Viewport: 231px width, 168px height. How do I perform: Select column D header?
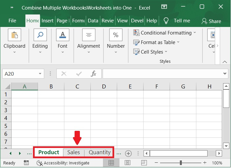click(x=104, y=86)
